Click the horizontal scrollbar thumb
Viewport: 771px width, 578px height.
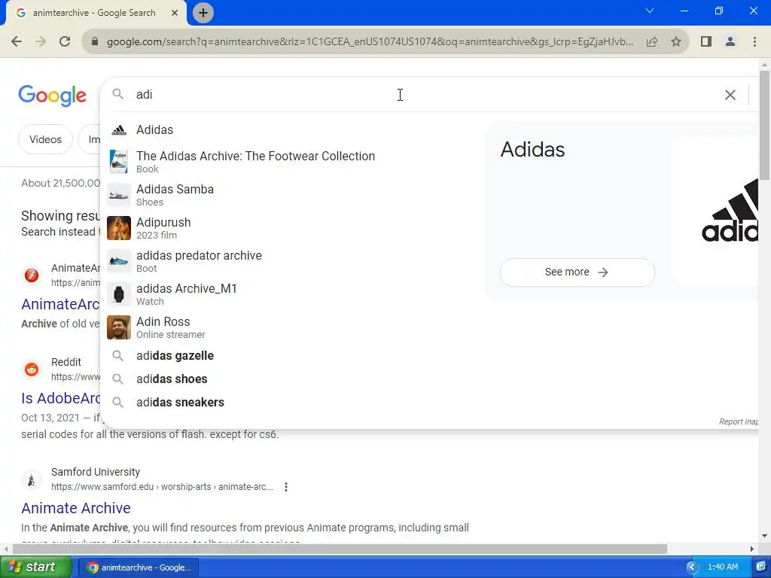coord(340,549)
